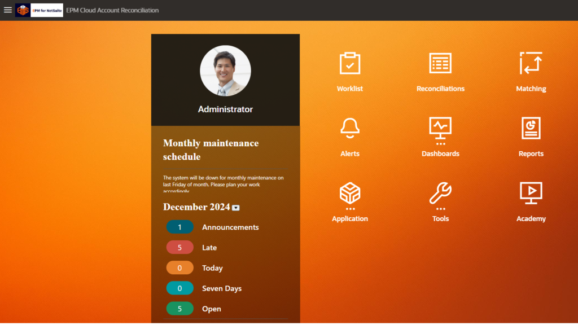The width and height of the screenshot is (578, 325).
Task: Open the Dashboards monitor icon
Action: tap(440, 128)
